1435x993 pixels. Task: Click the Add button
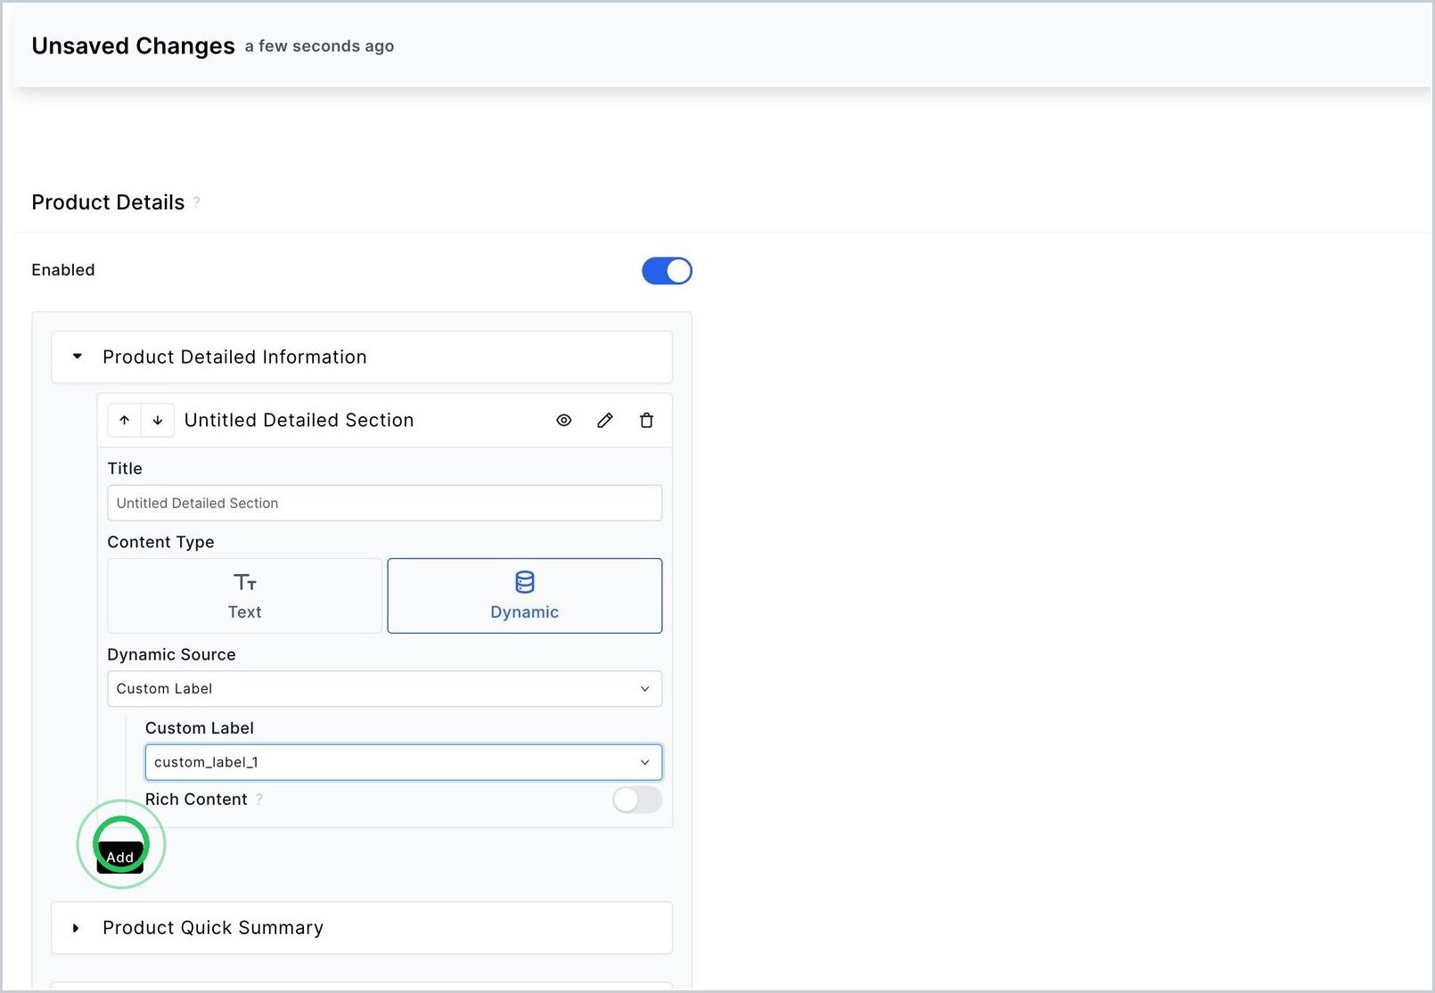[x=120, y=858]
